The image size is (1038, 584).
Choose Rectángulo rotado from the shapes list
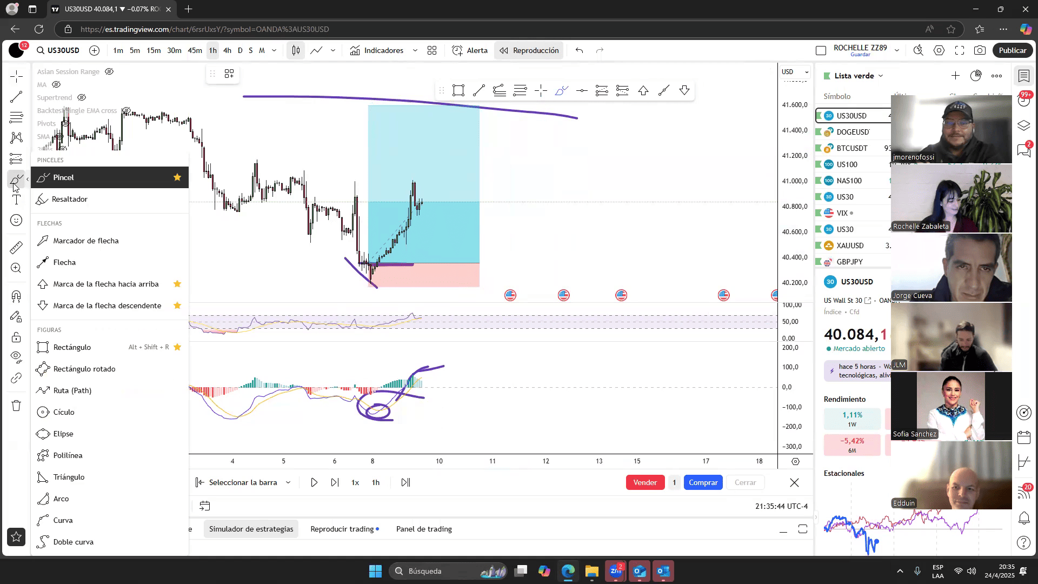tap(84, 369)
